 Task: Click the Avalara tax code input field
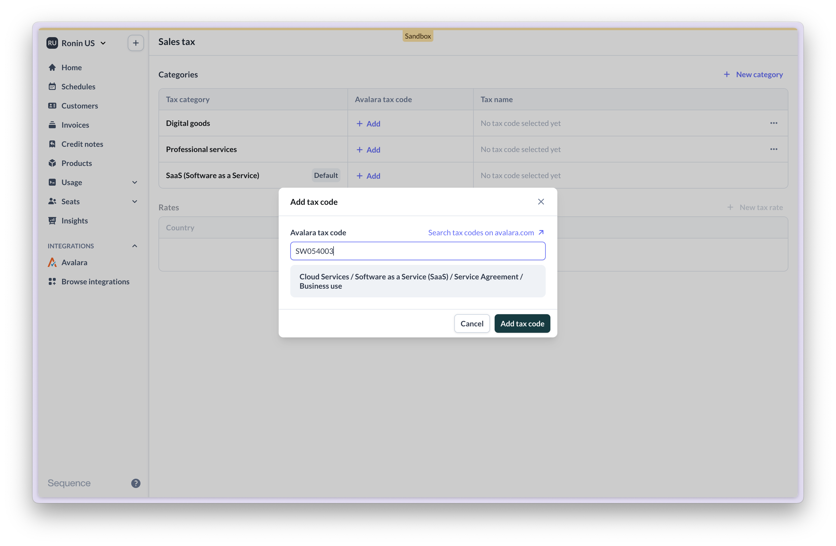click(417, 251)
